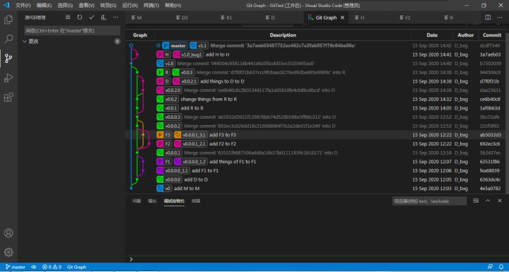Click the changes count badge 0
Viewport: 509px width, 272px height.
(x=117, y=41)
